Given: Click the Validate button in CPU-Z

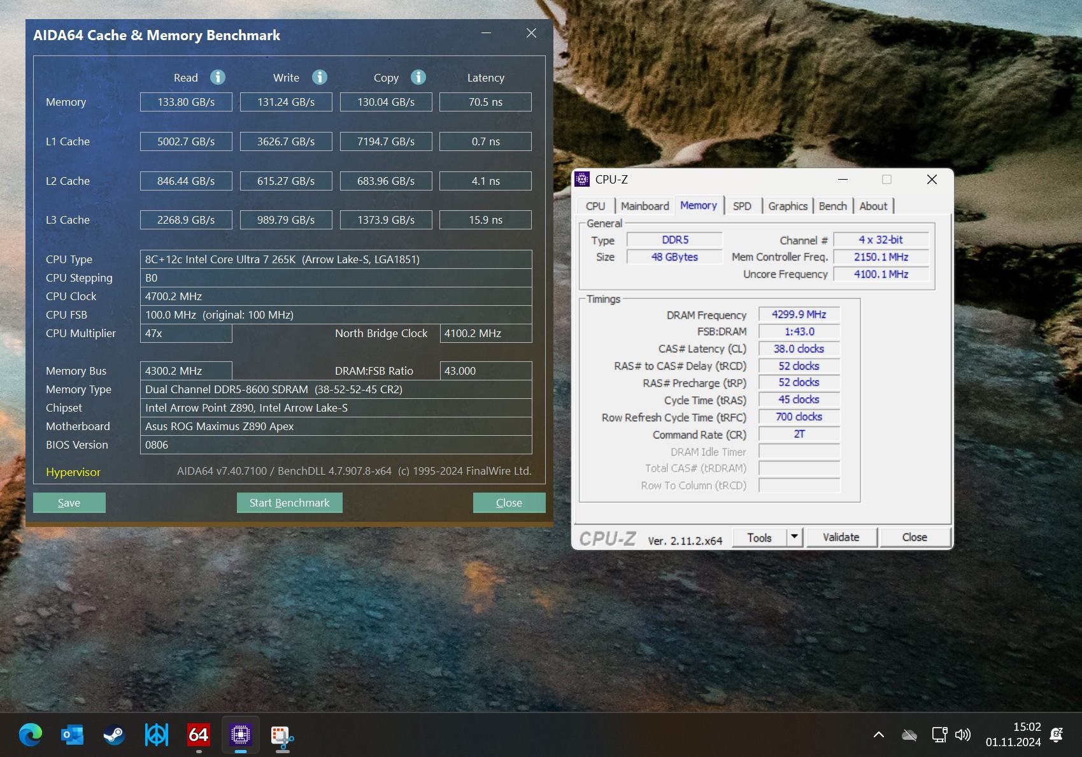Looking at the screenshot, I should pyautogui.click(x=841, y=537).
